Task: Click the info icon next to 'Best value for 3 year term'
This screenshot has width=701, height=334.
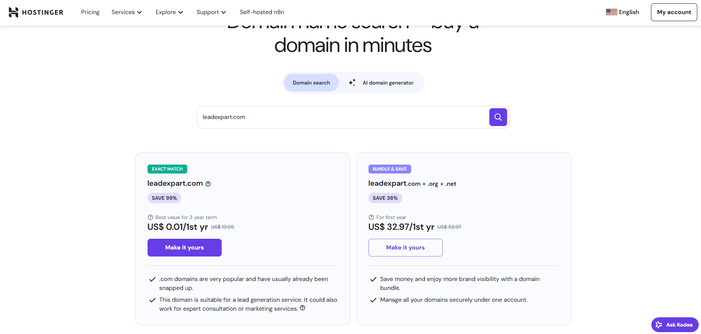Action: click(x=151, y=218)
